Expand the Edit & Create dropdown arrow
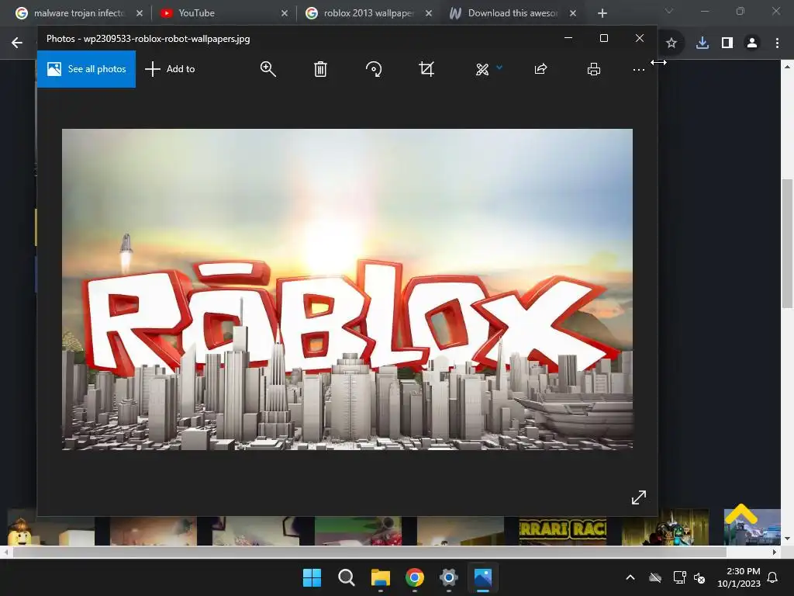This screenshot has height=596, width=794. point(499,67)
